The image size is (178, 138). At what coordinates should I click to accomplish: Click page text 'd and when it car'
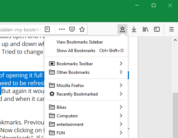click(x=22, y=99)
